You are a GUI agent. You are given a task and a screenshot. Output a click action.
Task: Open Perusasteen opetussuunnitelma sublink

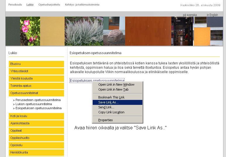click(38, 100)
